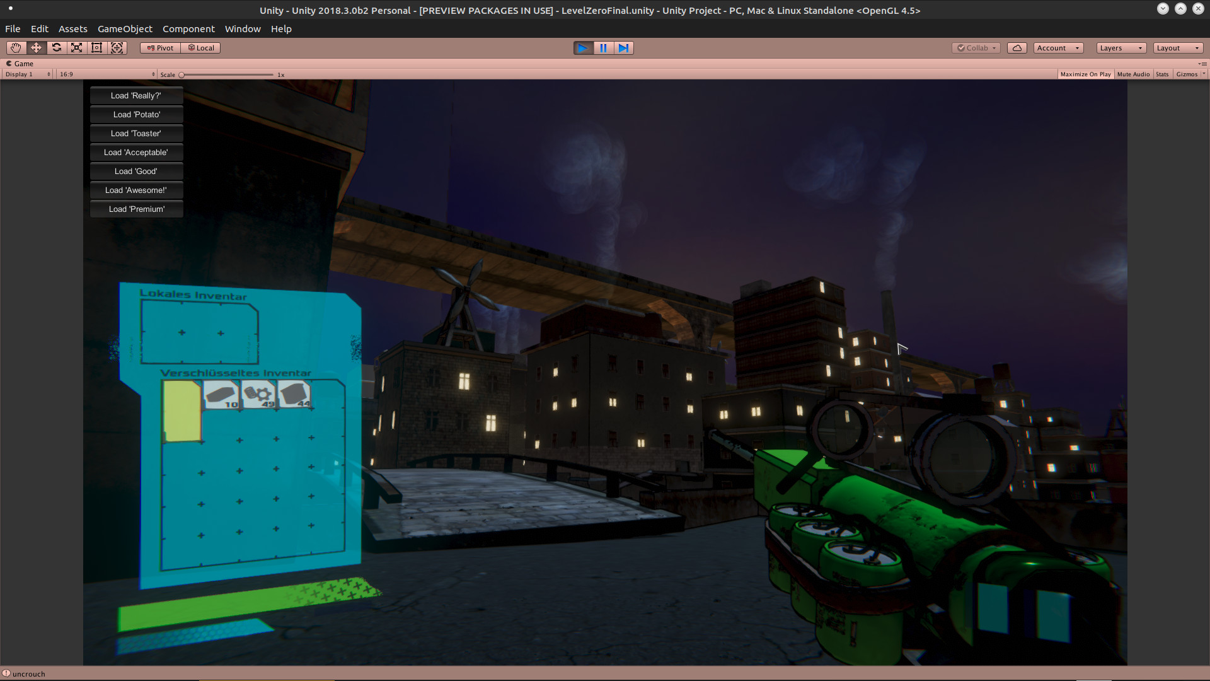
Task: Select the Hand tool
Action: [x=16, y=48]
